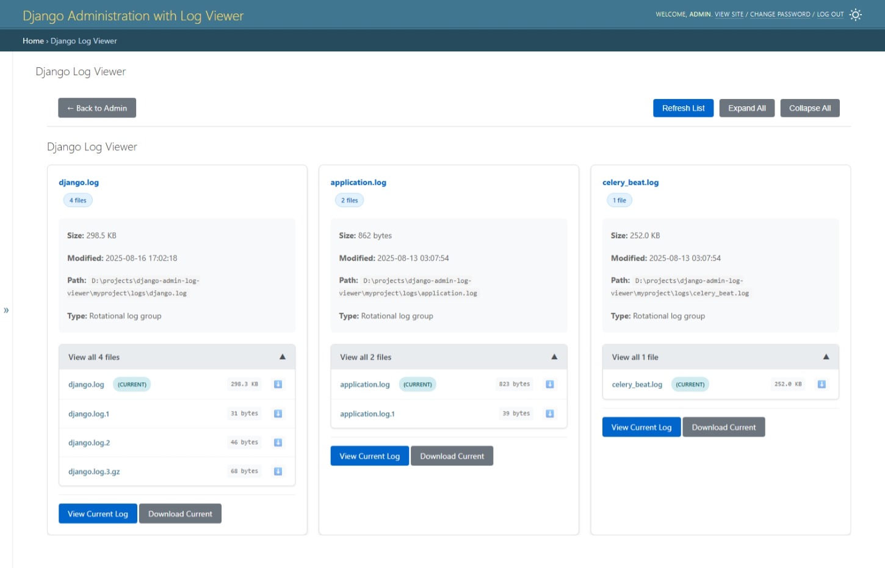
Task: Click the '1 file' badge
Action: click(619, 200)
